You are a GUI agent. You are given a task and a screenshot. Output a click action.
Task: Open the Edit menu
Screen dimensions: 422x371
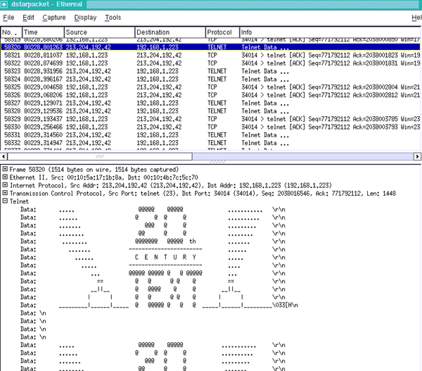[x=28, y=17]
